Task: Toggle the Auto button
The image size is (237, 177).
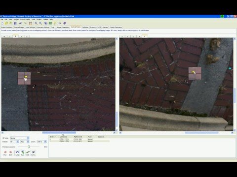Action: point(23,153)
